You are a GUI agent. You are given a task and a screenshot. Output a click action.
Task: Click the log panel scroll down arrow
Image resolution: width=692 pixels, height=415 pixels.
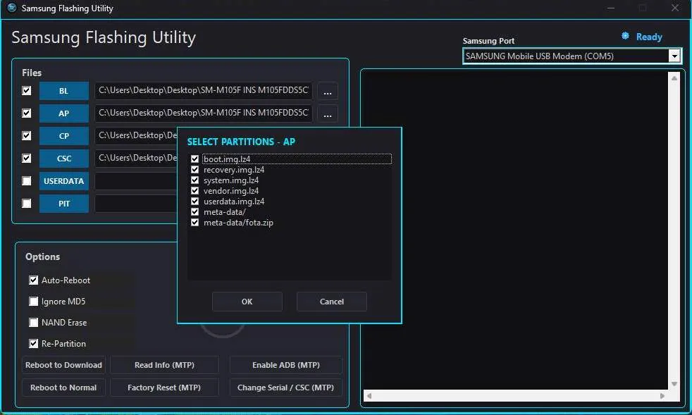(x=674, y=384)
